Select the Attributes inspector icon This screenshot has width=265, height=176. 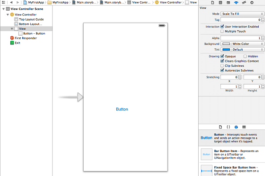(236, 3)
